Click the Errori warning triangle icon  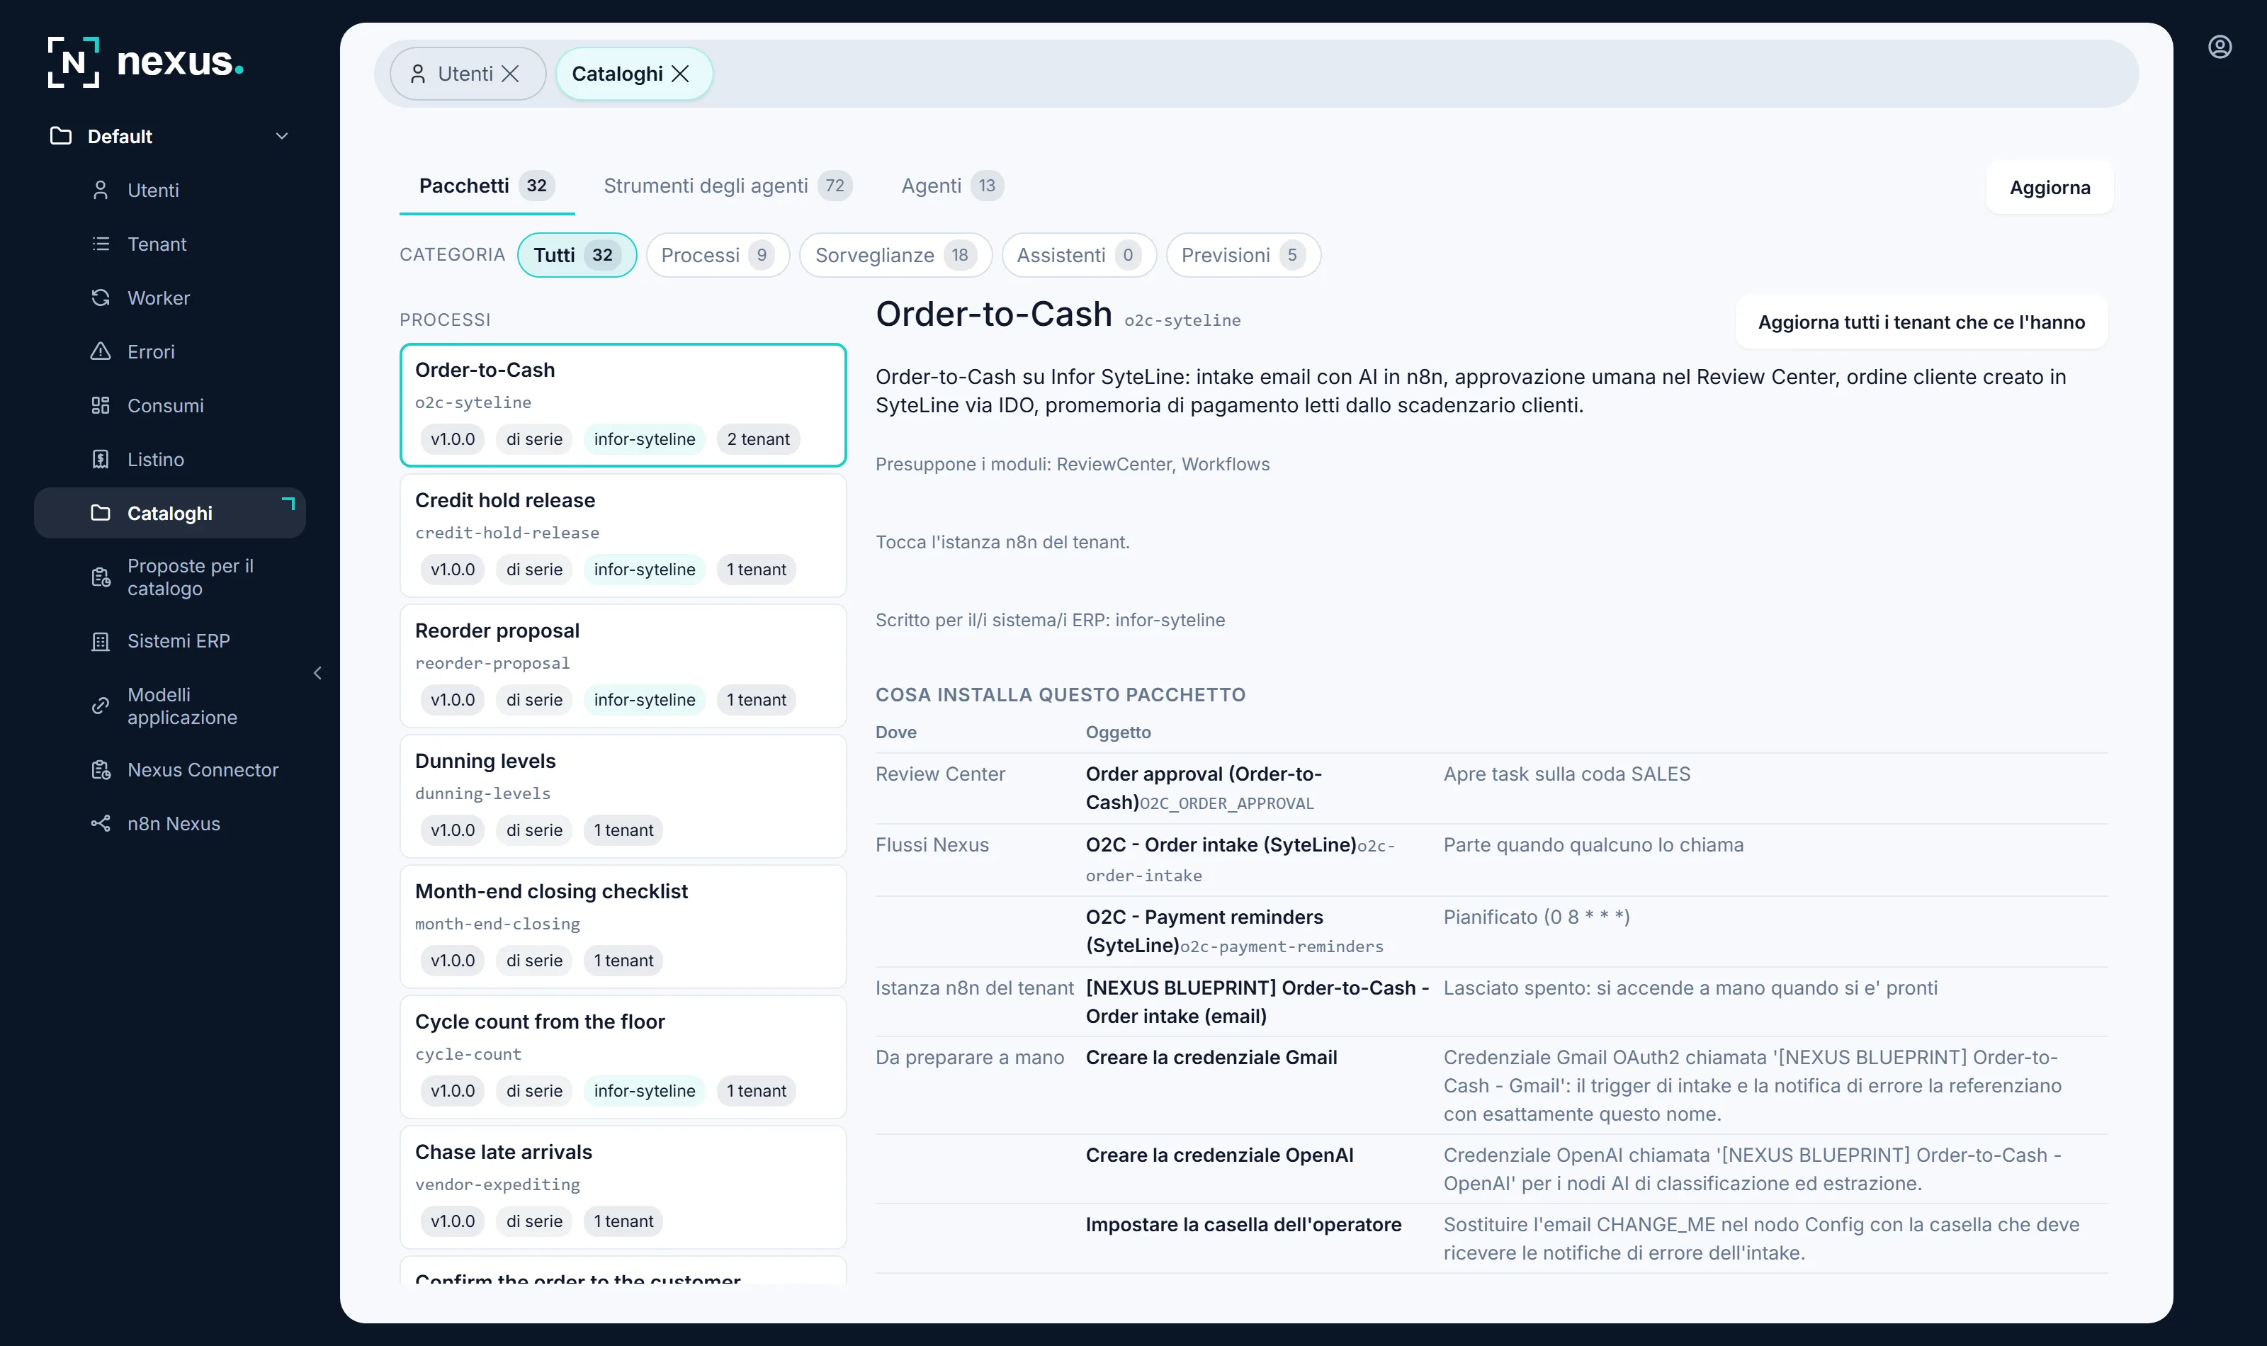(101, 352)
